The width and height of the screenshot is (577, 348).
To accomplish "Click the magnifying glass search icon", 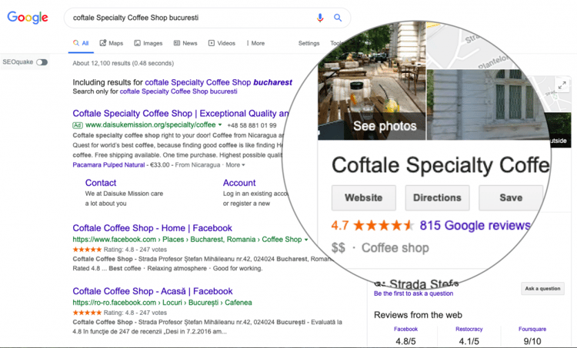I will coord(338,18).
